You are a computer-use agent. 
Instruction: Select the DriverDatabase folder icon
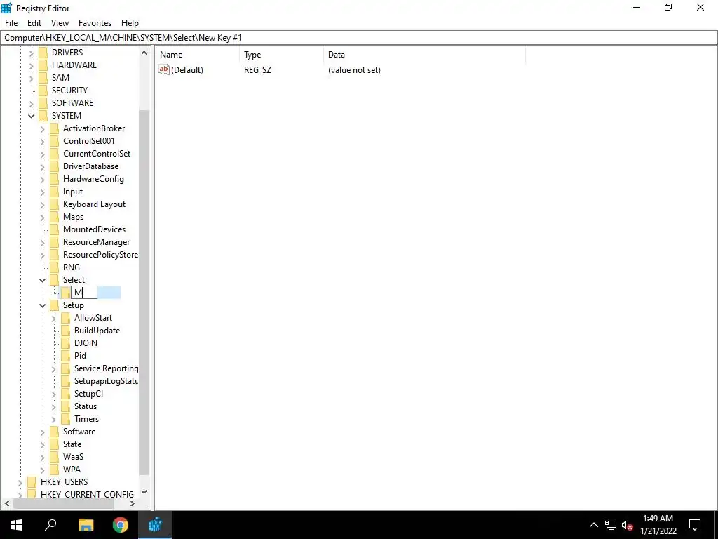54,166
